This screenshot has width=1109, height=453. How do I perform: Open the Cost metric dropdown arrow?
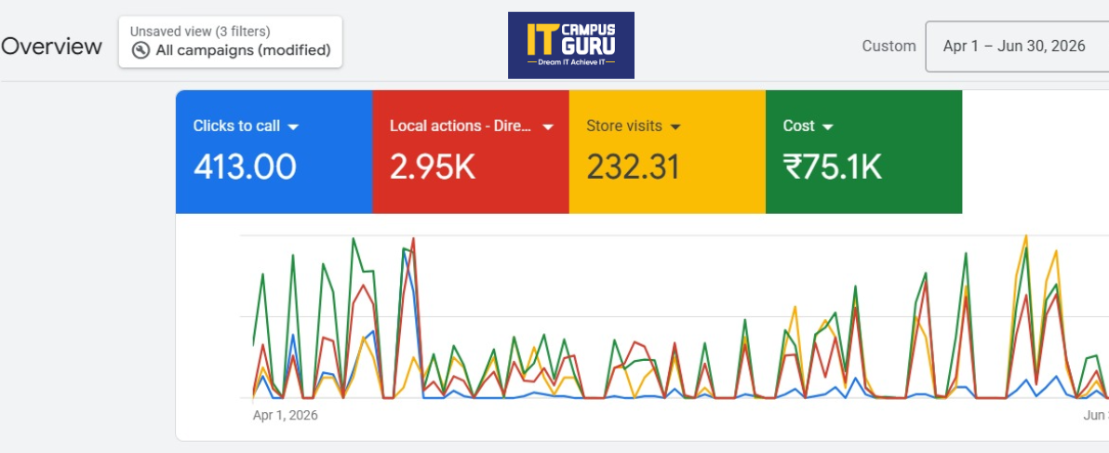click(x=827, y=127)
